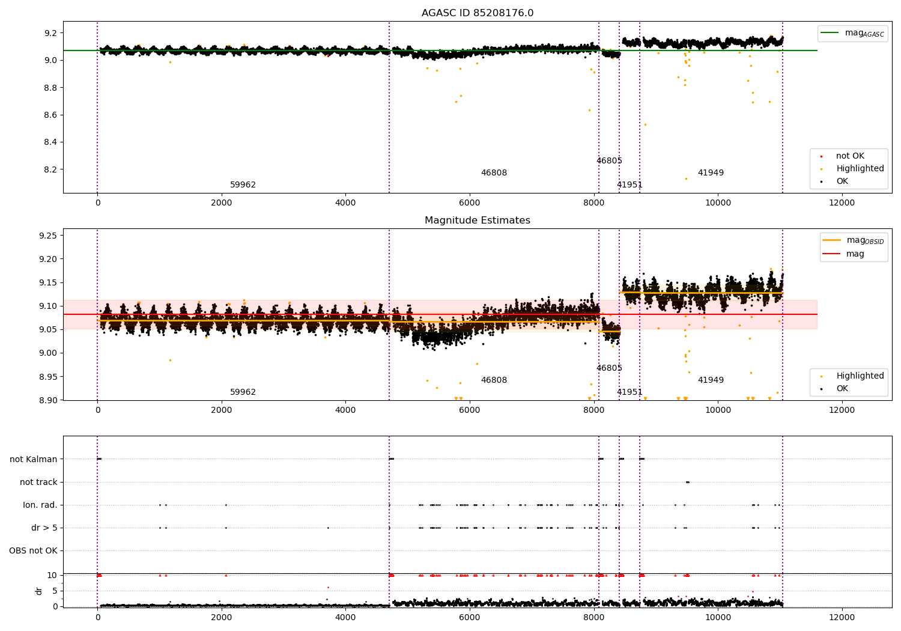Click the 8.2 y-axis tick label

coord(50,169)
